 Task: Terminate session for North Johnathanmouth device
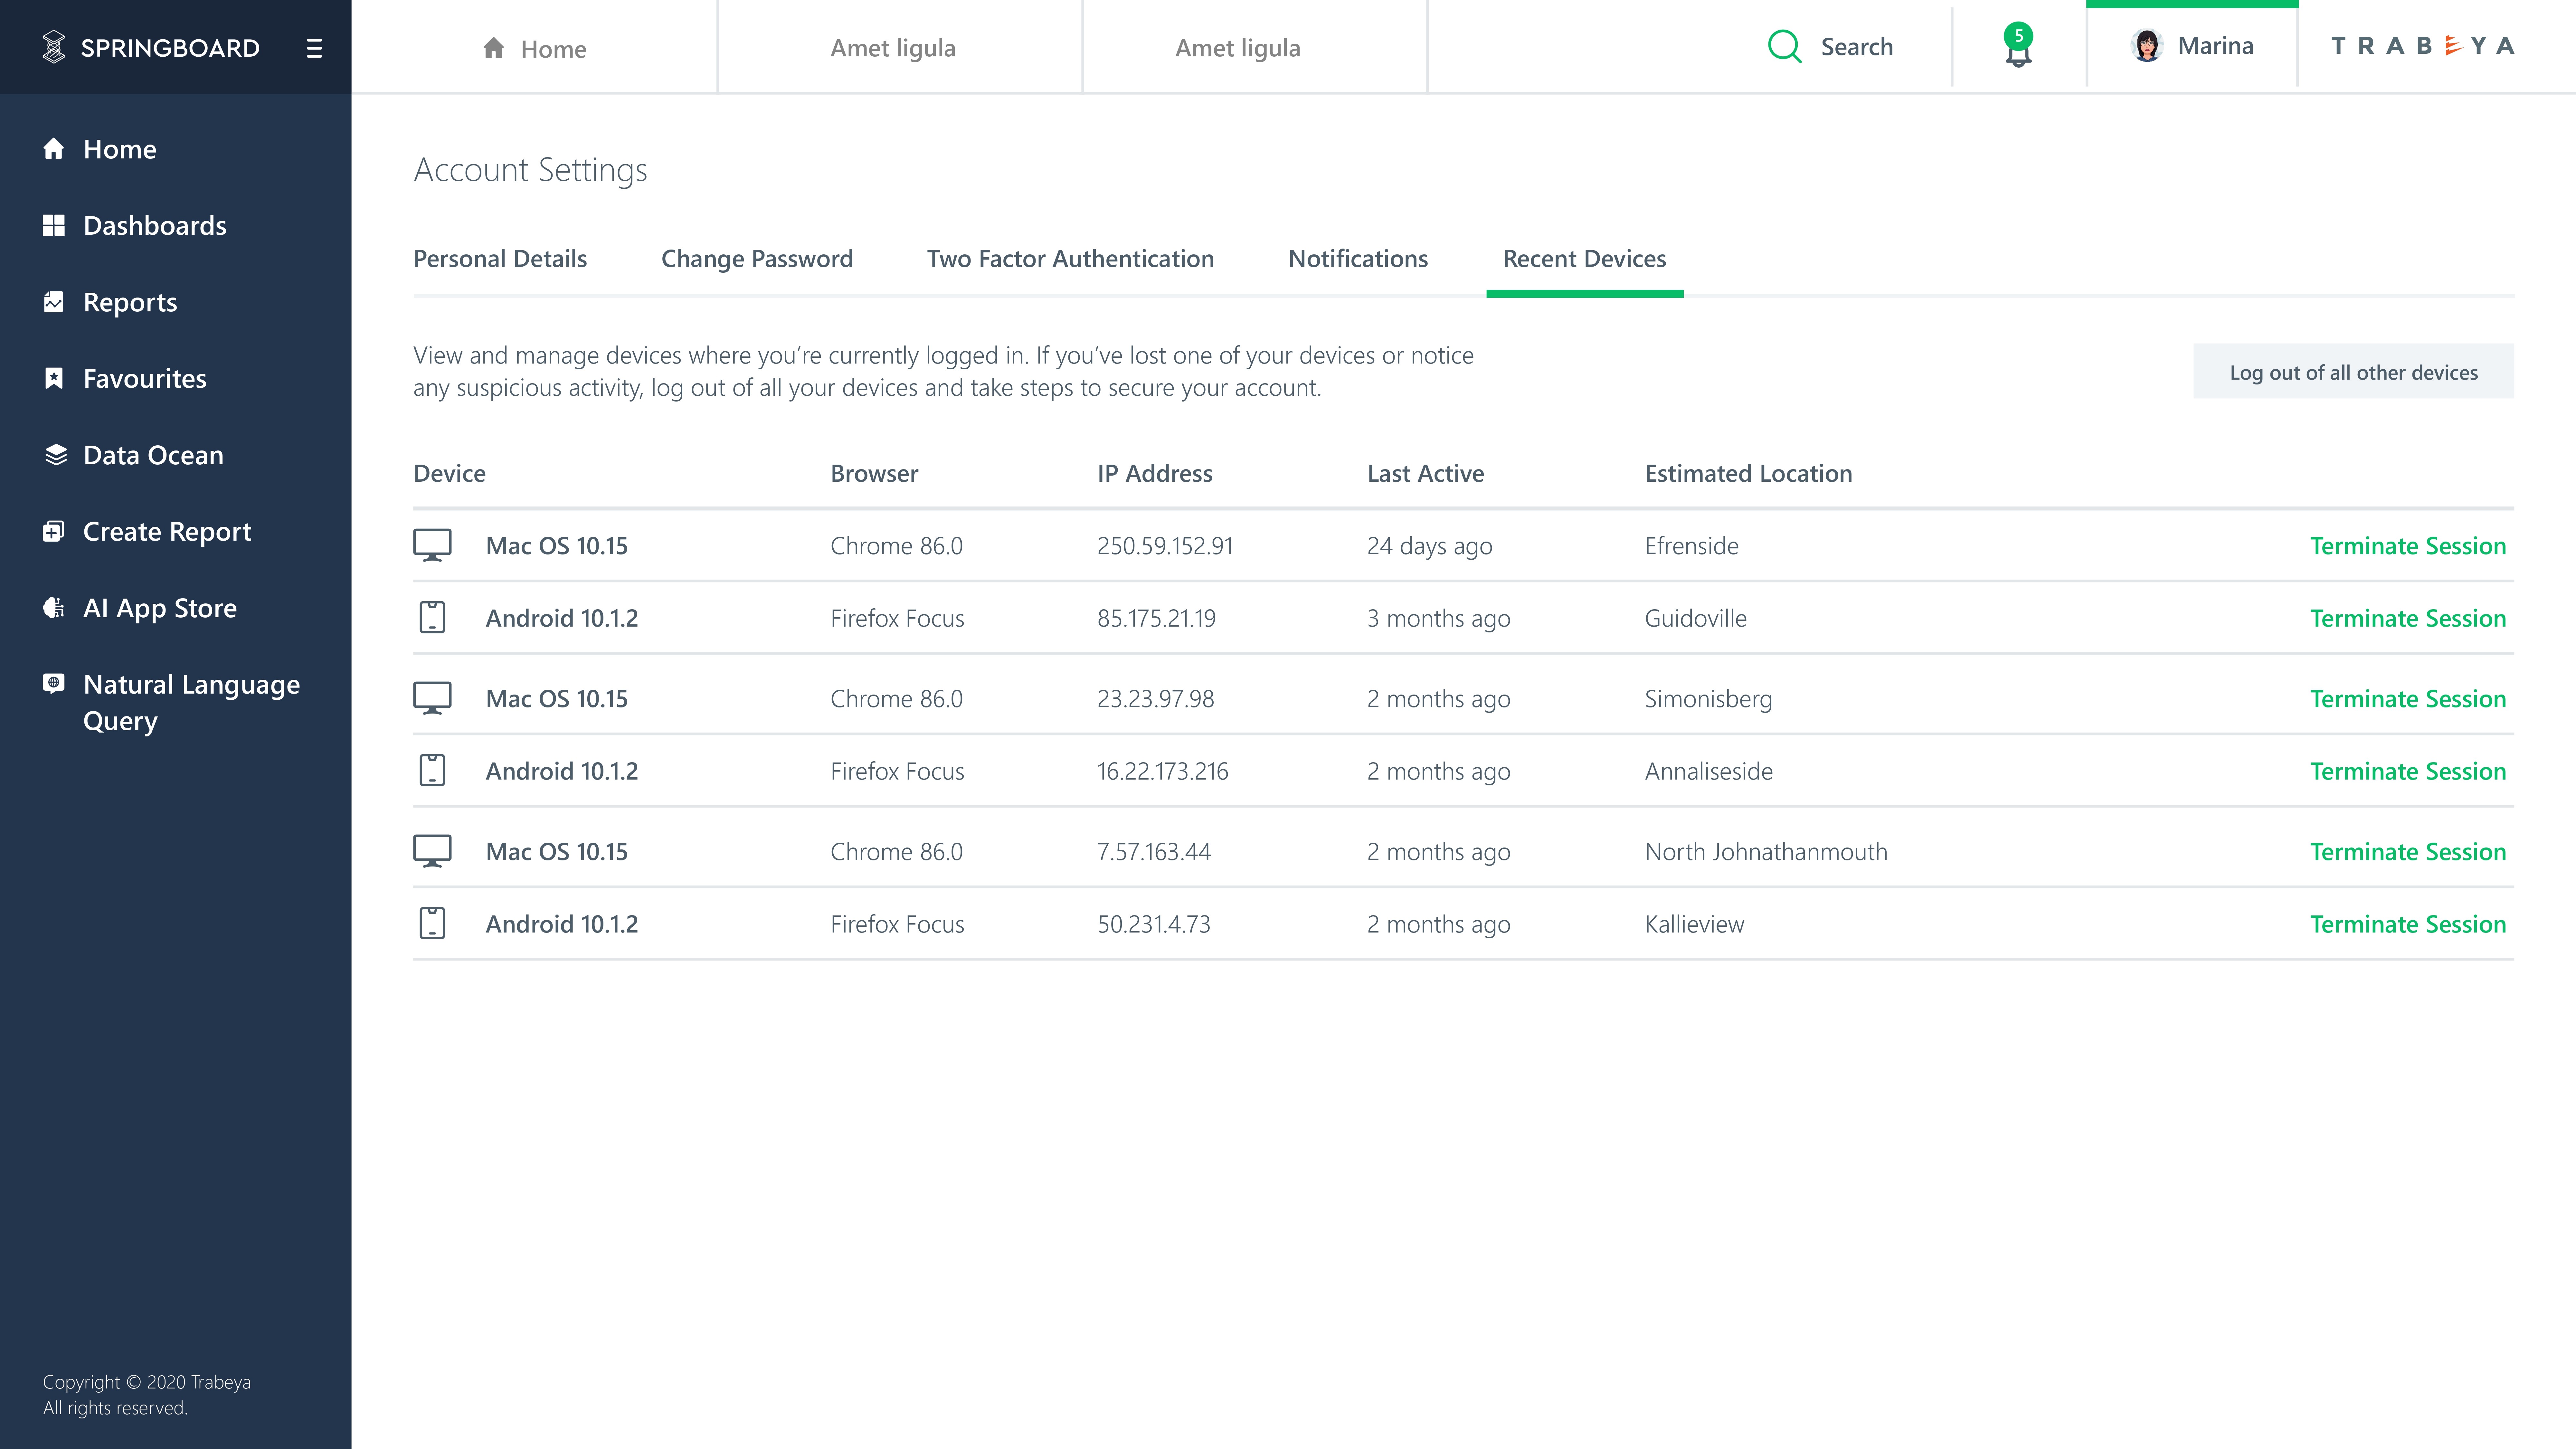tap(2408, 852)
